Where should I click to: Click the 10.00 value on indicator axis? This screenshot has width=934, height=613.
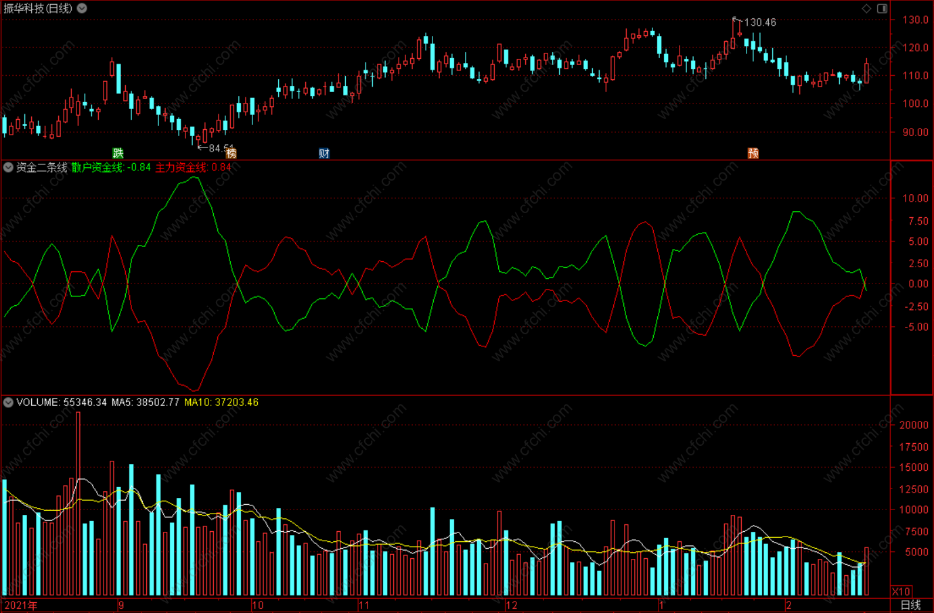pyautogui.click(x=915, y=198)
